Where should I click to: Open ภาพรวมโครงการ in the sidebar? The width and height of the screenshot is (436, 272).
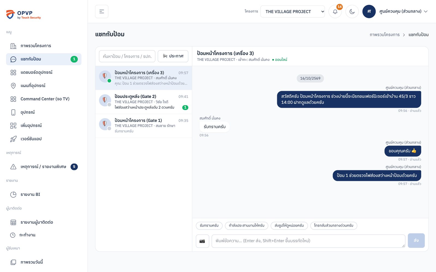[44, 46]
